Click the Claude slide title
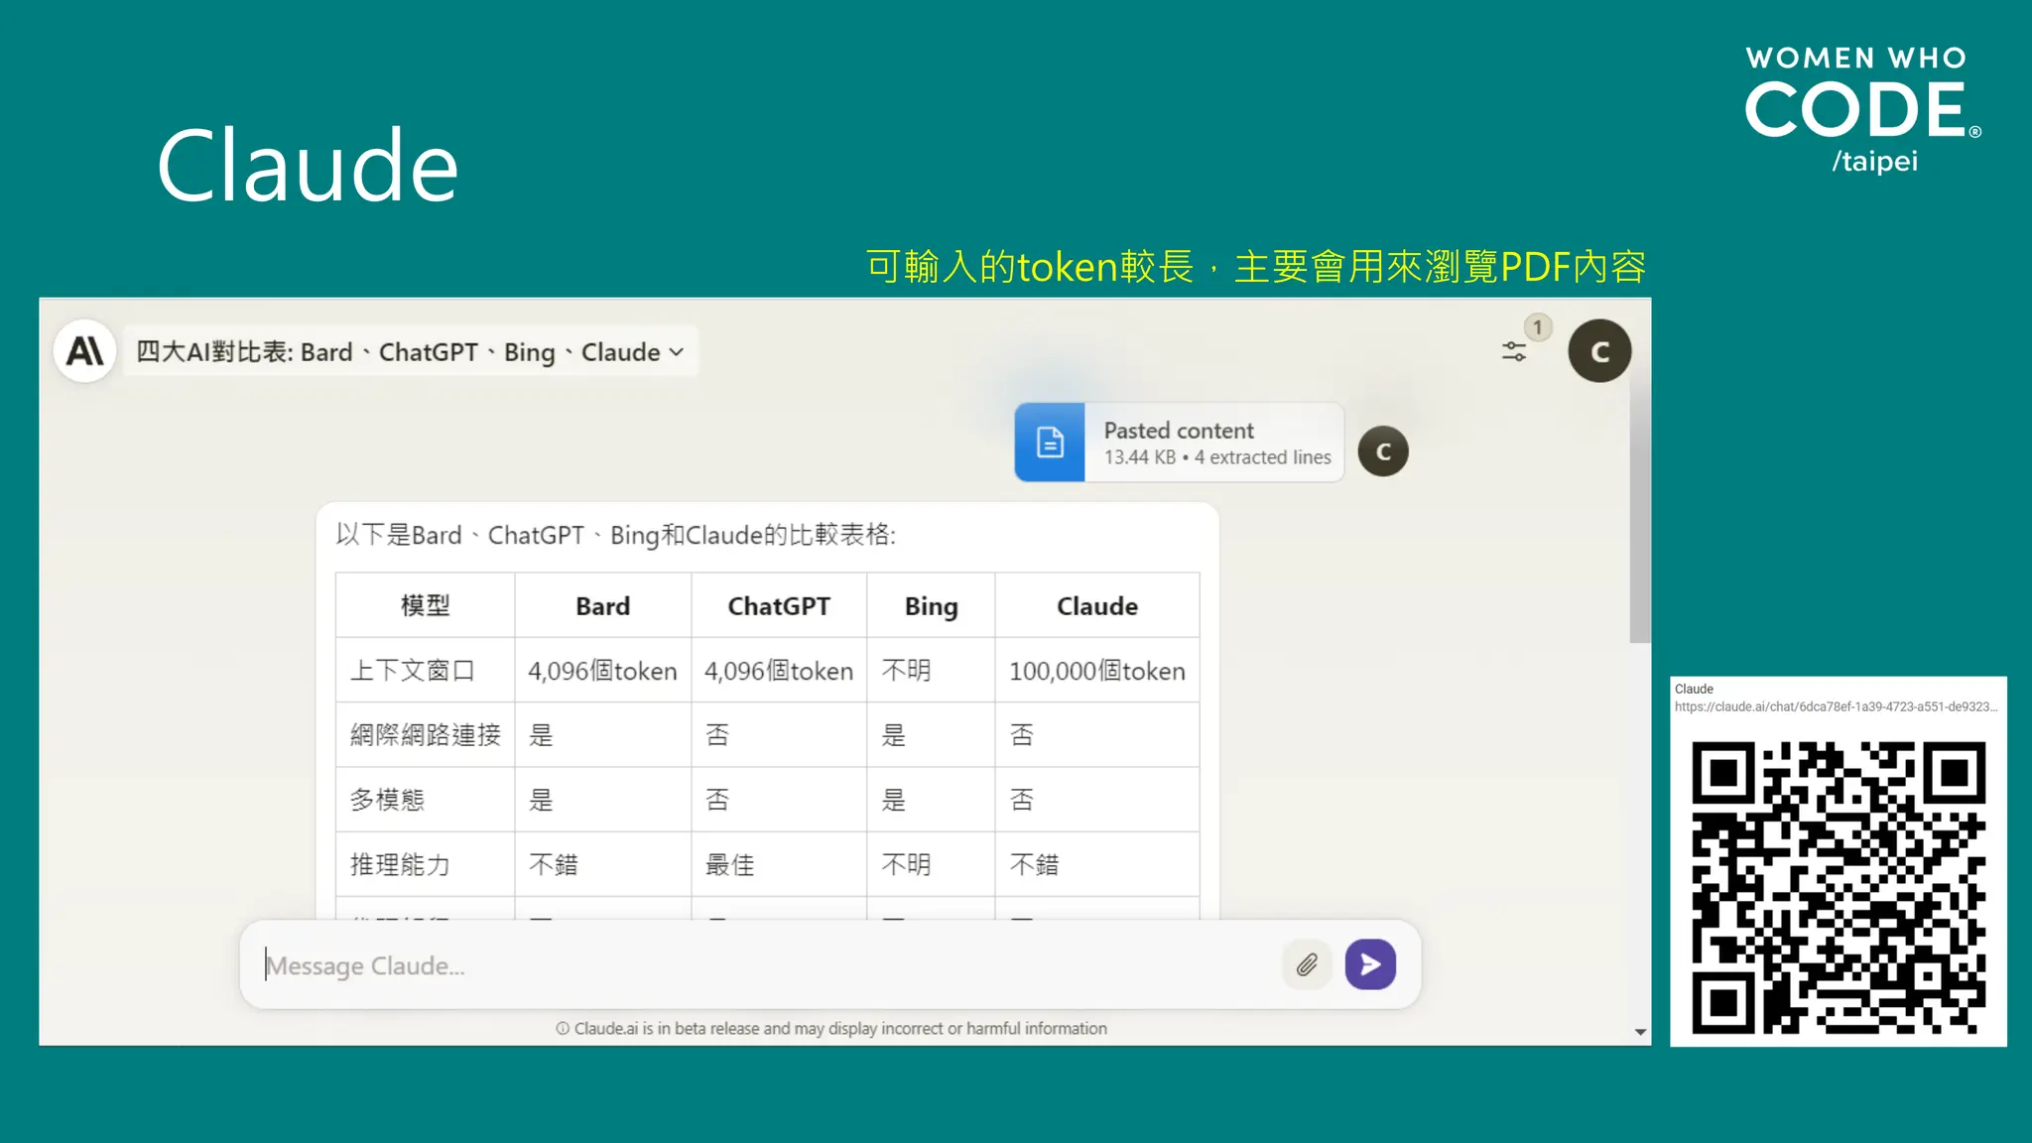Viewport: 2032px width, 1143px height. pyautogui.click(x=308, y=166)
